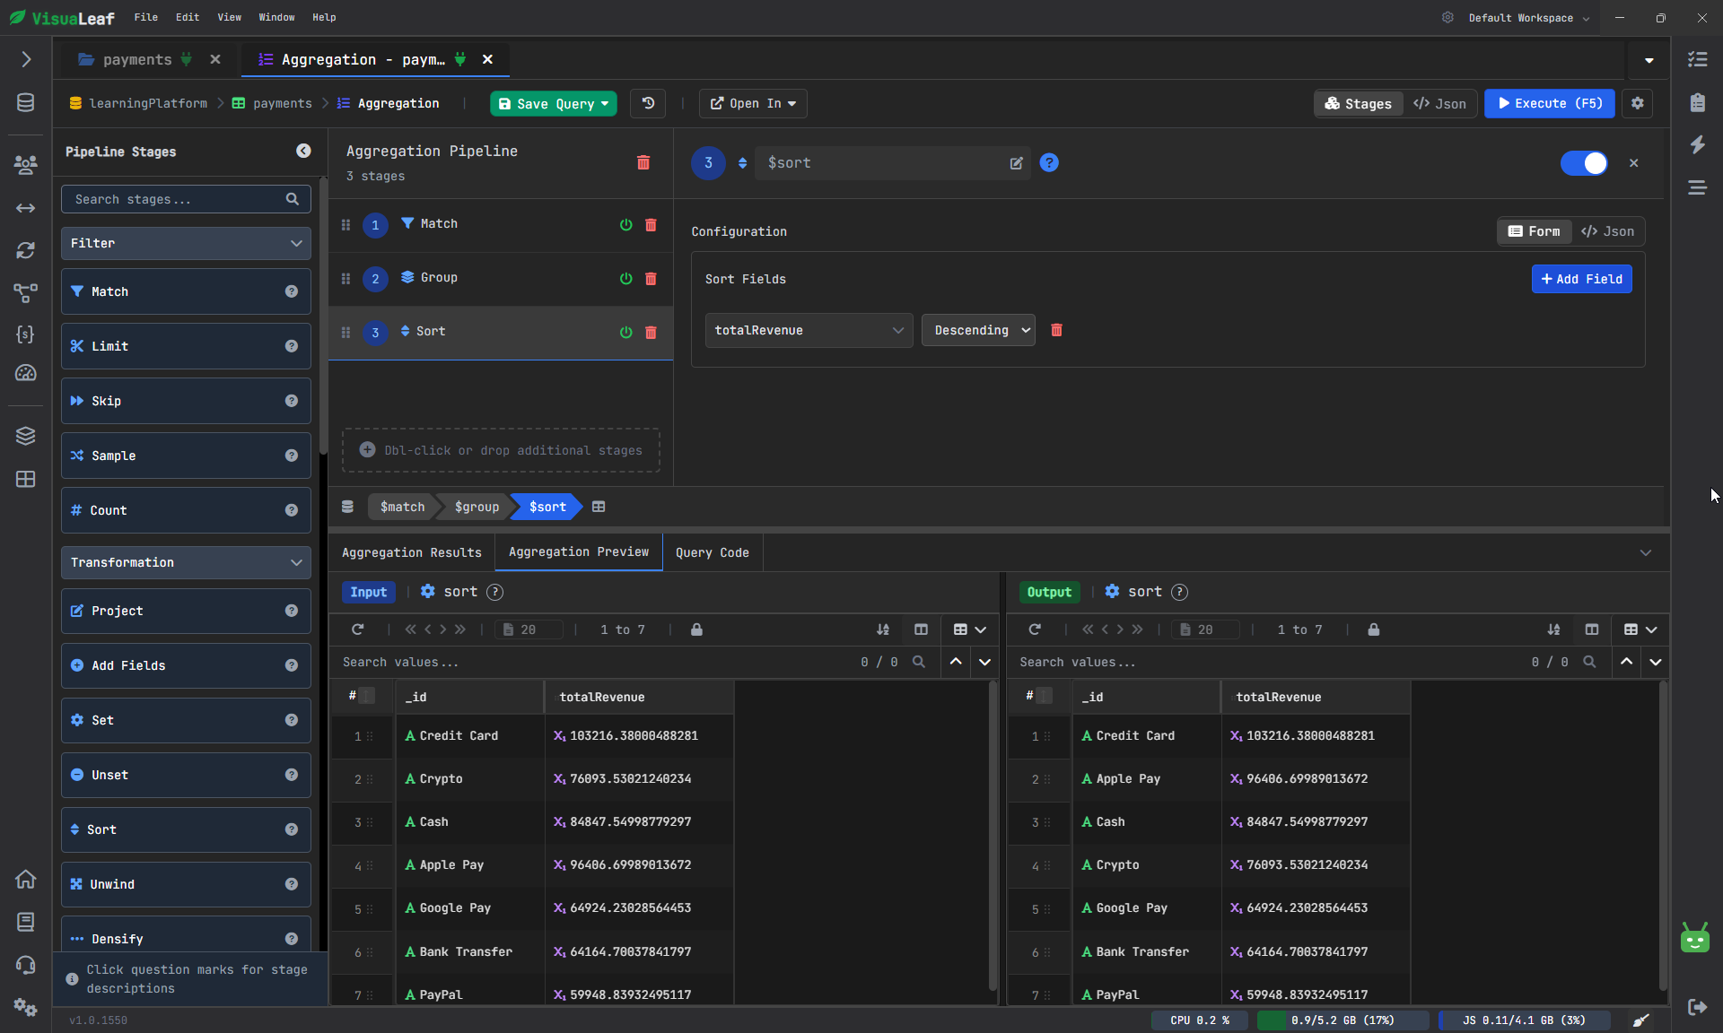This screenshot has width=1723, height=1033.
Task: Open the checklist panel on right sidebar
Action: click(x=1698, y=59)
